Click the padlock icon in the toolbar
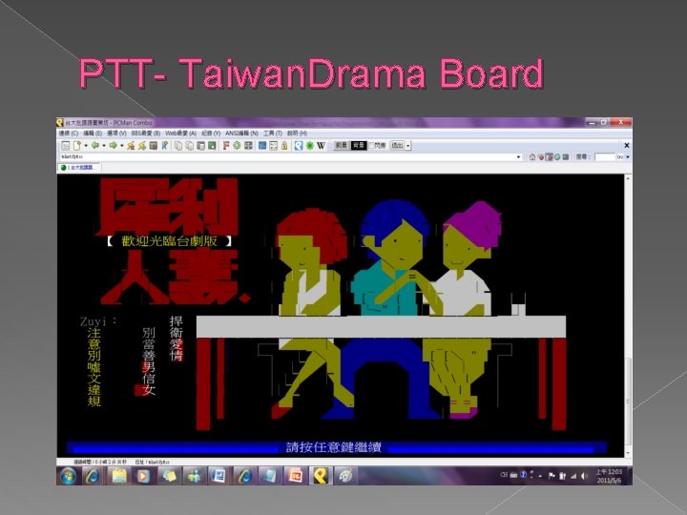Screen dimensions: 687x515 click(284, 145)
